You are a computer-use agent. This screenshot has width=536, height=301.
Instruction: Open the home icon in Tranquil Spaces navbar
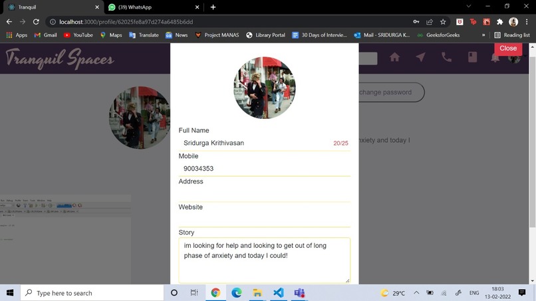[394, 57]
